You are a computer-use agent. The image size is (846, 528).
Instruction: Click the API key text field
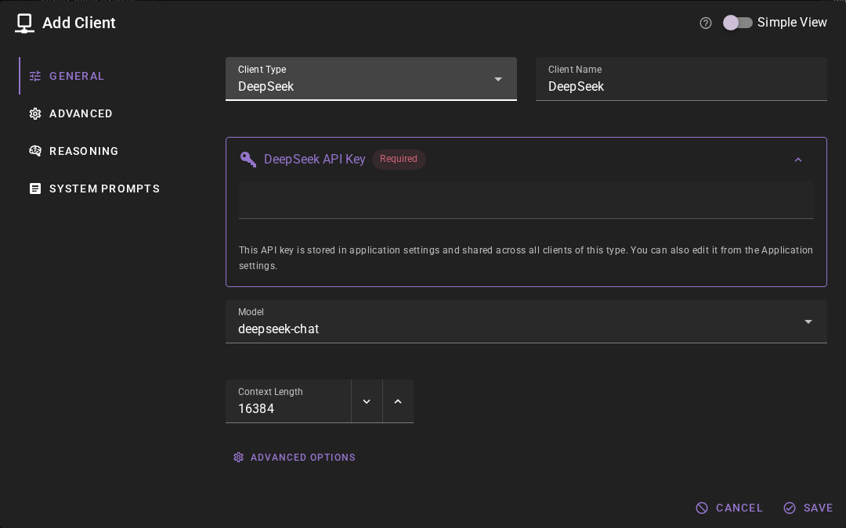pyautogui.click(x=526, y=200)
